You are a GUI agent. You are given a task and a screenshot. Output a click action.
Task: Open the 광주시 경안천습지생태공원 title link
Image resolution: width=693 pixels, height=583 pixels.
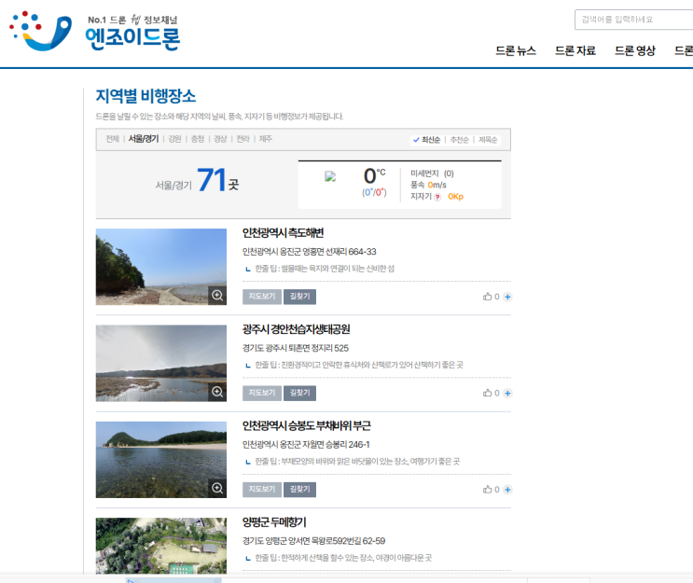coord(296,329)
